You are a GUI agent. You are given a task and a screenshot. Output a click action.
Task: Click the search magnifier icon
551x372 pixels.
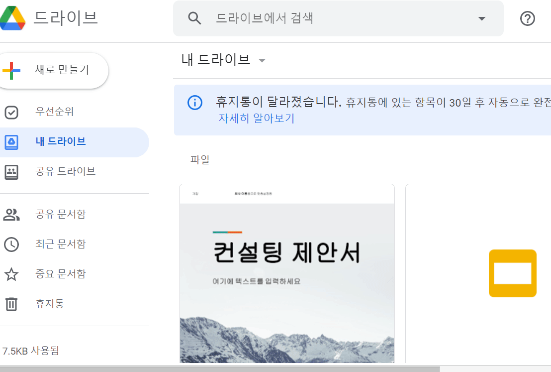click(x=194, y=18)
